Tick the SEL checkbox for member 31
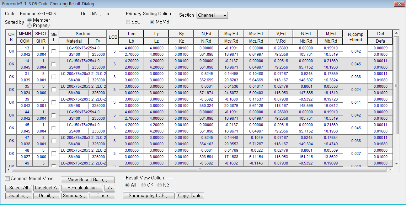This screenshot has height=205, width=406. [54, 77]
